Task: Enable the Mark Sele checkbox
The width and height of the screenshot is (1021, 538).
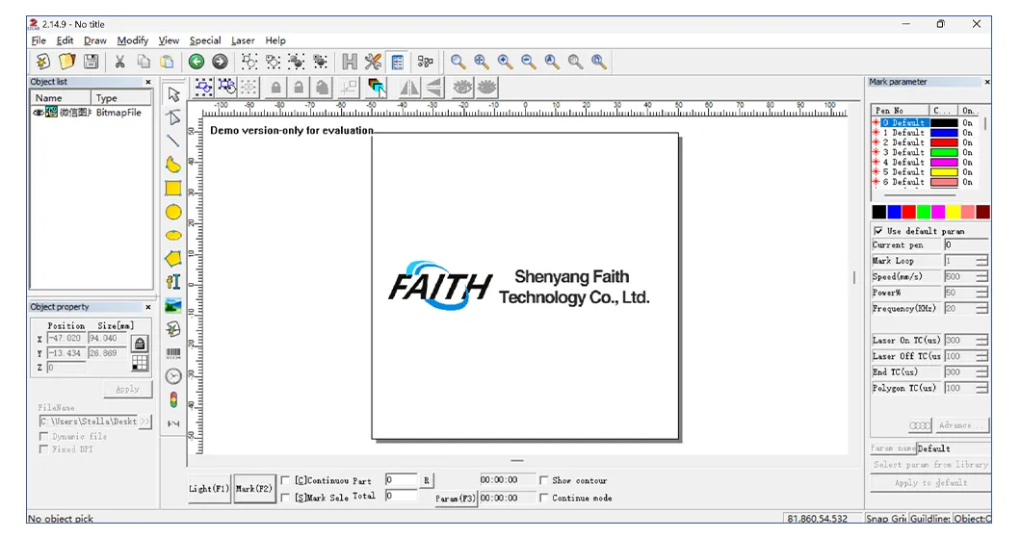Action: (x=285, y=498)
